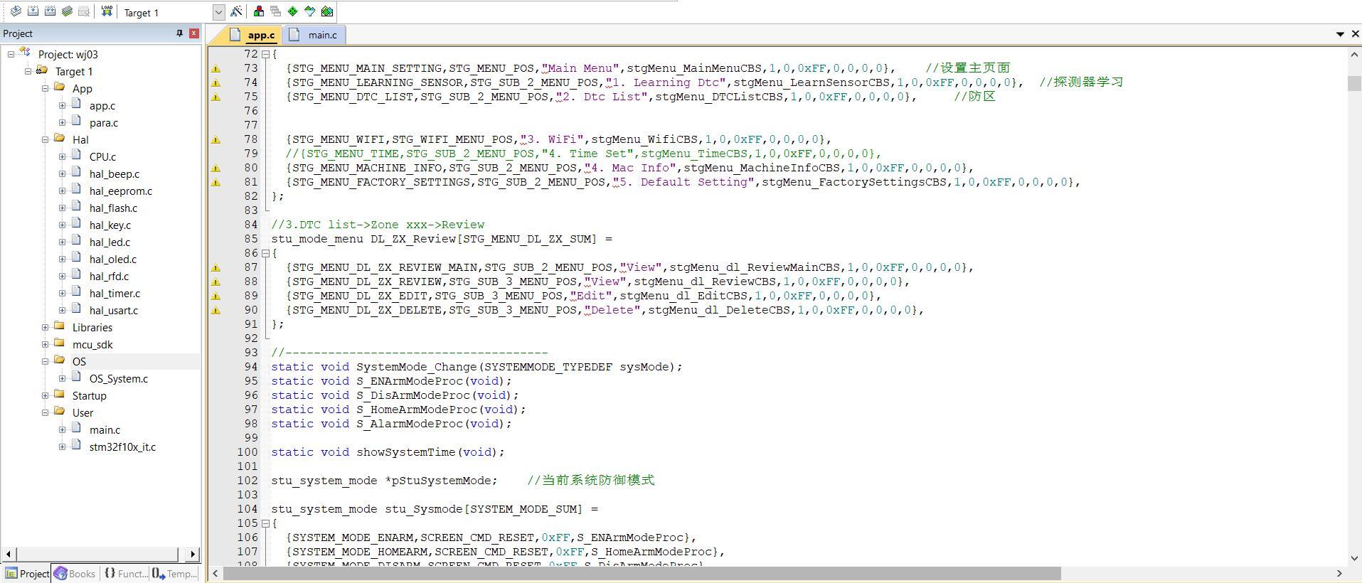Click the warning icon next to line 87
Screen dimensions: 1362x583
216,268
